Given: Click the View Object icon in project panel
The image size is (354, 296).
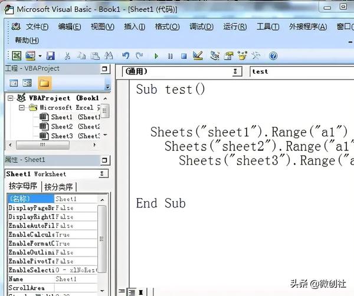Looking at the screenshot, I should 27,83.
